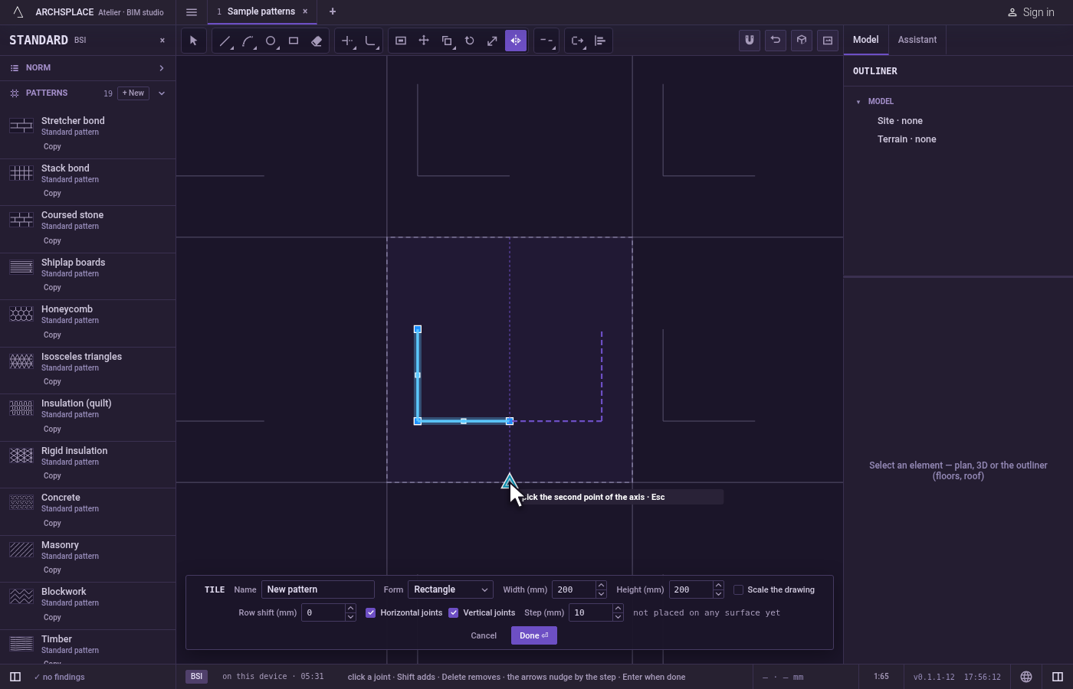Select the Sample patterns document tab
Image resolution: width=1073 pixels, height=689 pixels.
click(x=261, y=11)
